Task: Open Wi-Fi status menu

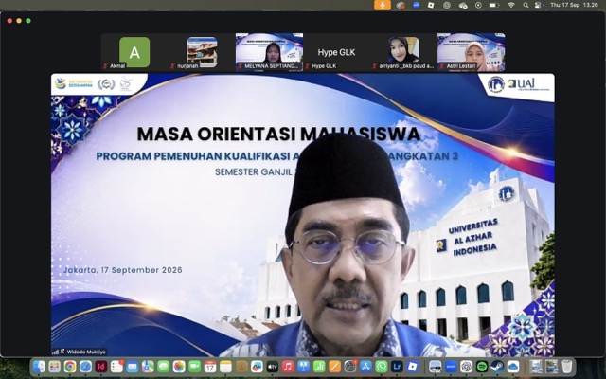Action: tap(511, 5)
